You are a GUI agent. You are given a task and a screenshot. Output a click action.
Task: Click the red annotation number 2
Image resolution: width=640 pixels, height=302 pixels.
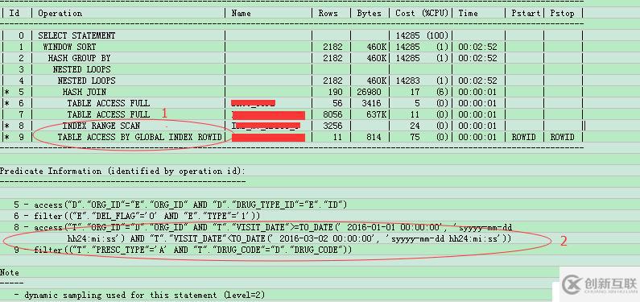pyautogui.click(x=564, y=241)
